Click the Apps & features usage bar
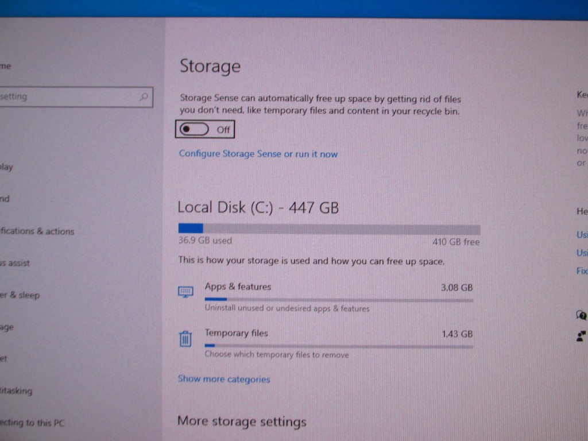Viewport: 588px width, 441px height. coord(339,300)
